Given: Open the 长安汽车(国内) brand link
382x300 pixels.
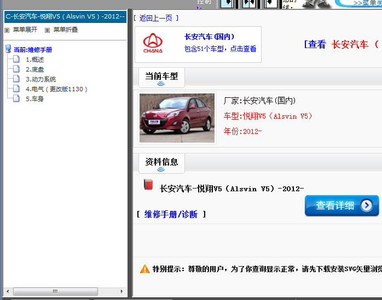Looking at the screenshot, I should pos(209,37).
